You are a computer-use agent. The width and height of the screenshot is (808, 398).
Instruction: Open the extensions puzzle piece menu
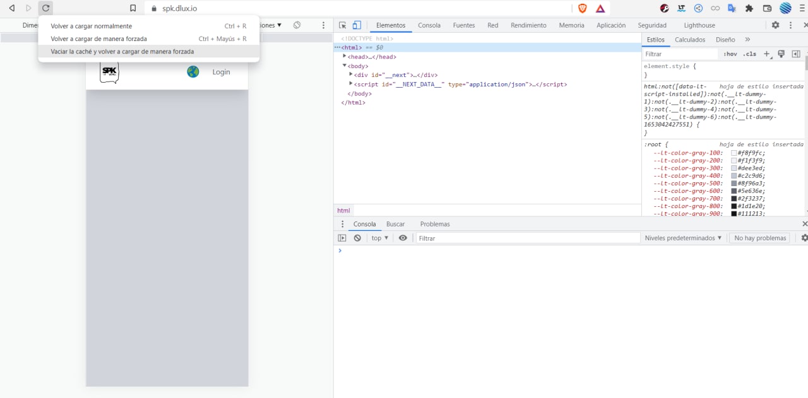[749, 8]
